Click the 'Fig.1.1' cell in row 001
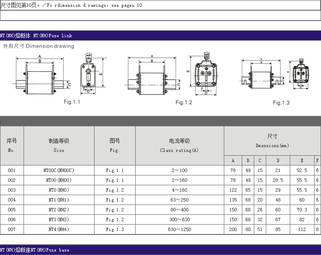Viewport: 321px width, 255px height. click(115, 170)
